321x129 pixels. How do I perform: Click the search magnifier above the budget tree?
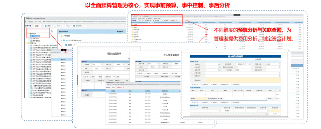point(51,31)
